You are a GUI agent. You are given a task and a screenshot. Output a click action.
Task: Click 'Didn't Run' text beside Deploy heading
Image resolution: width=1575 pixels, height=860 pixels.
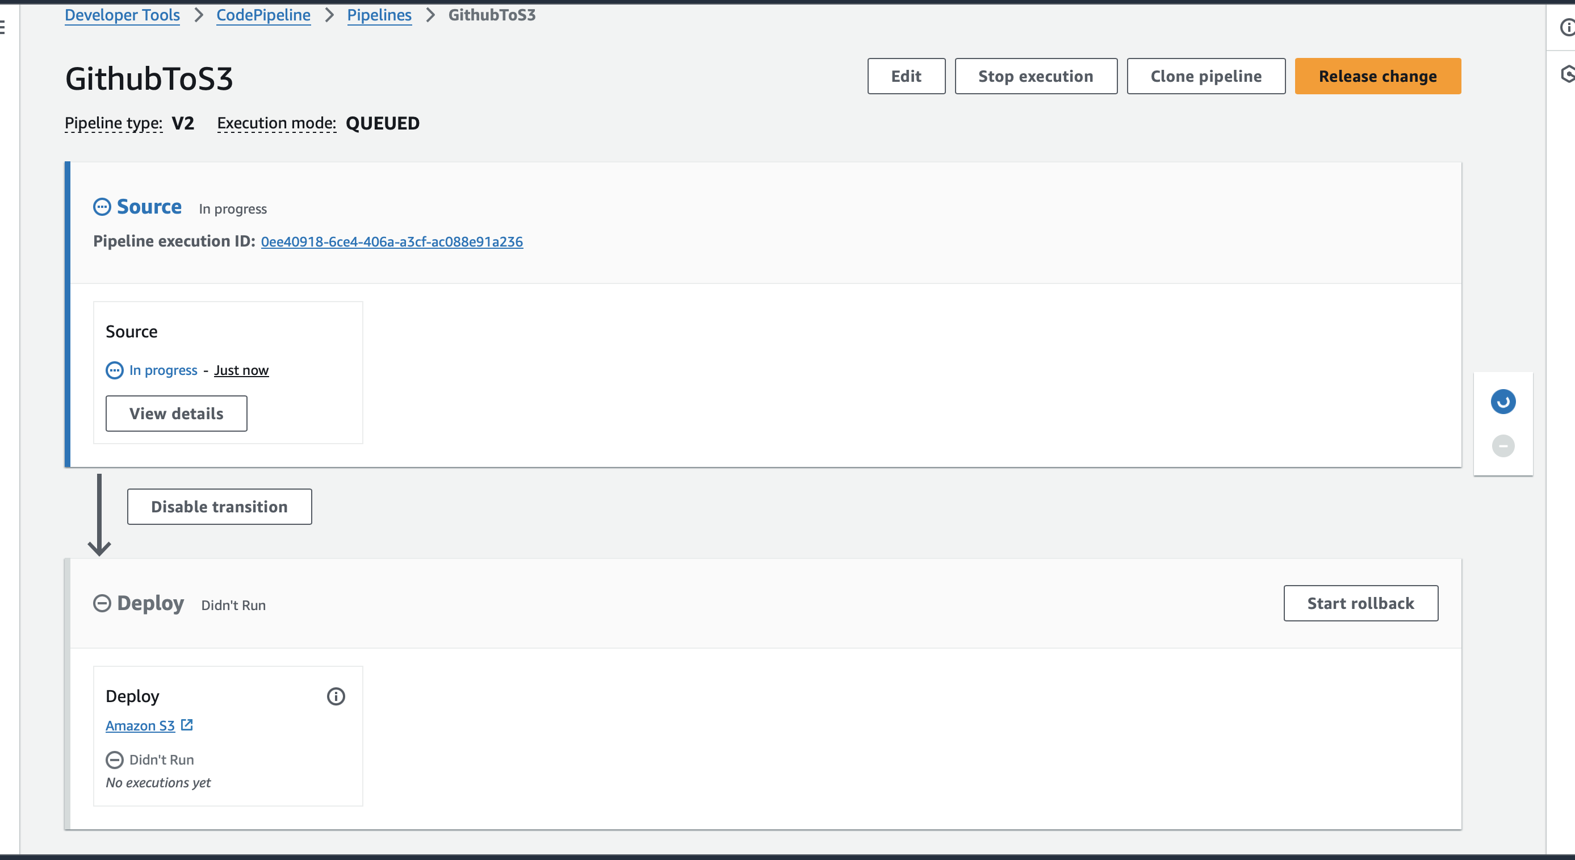pos(233,606)
